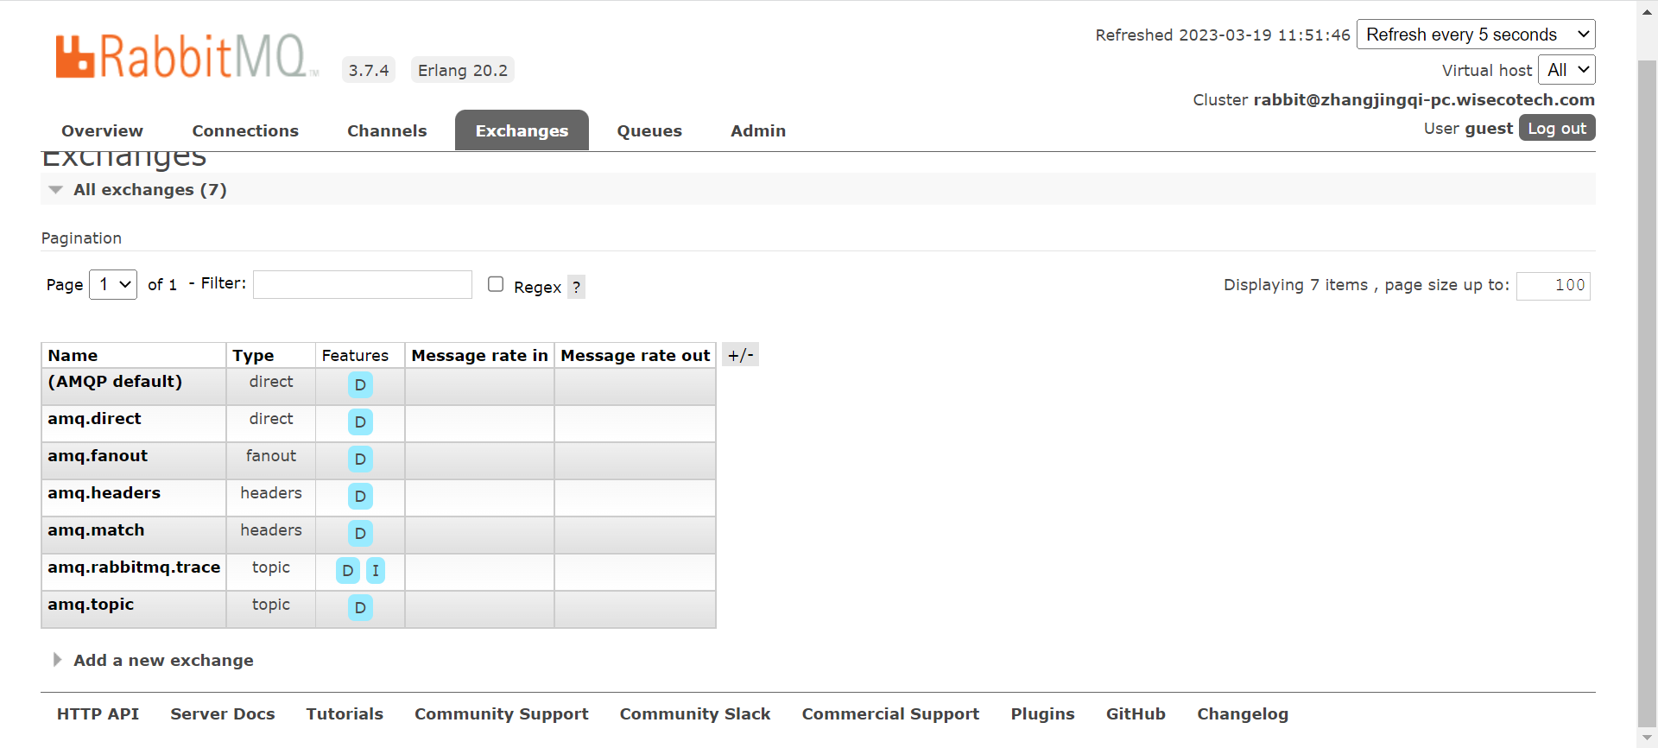Click the cluster name rabbit@zhangjingqi-pc.wisecotech.com
Viewport: 1658px width, 748px height.
[x=1424, y=99]
